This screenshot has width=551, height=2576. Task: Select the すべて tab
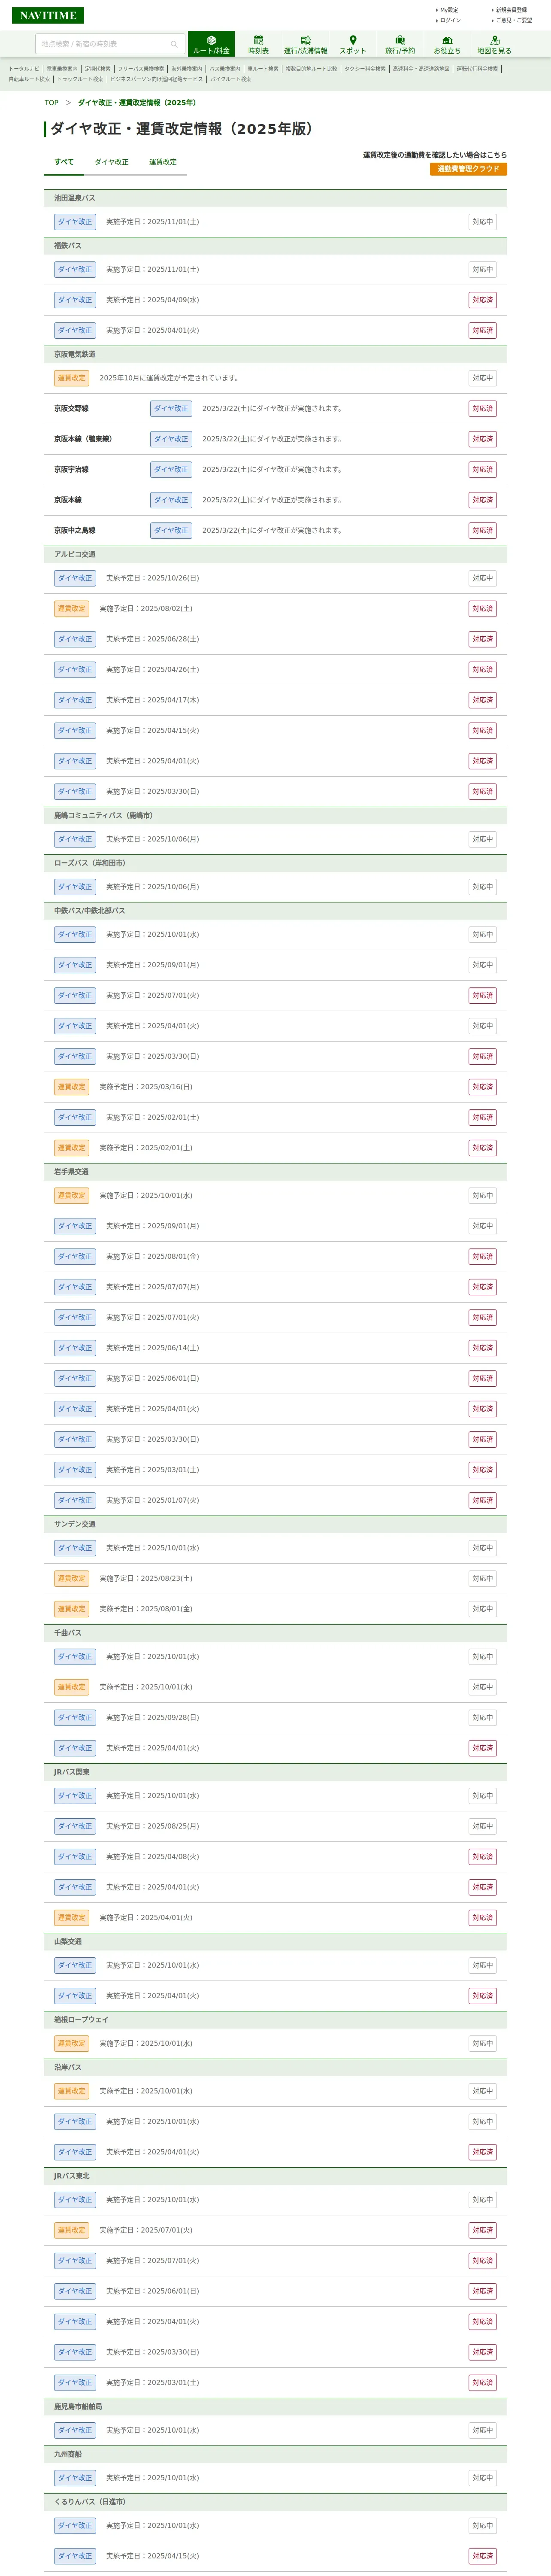pyautogui.click(x=64, y=162)
